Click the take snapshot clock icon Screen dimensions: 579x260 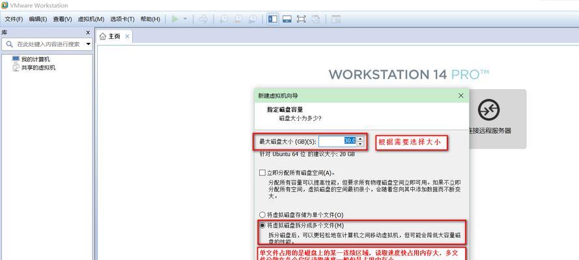pos(223,19)
